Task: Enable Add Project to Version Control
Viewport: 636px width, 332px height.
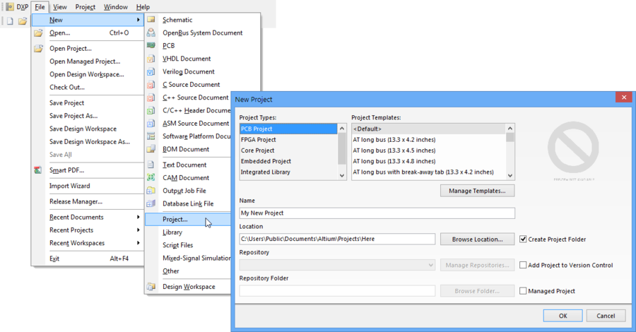Action: coord(523,265)
